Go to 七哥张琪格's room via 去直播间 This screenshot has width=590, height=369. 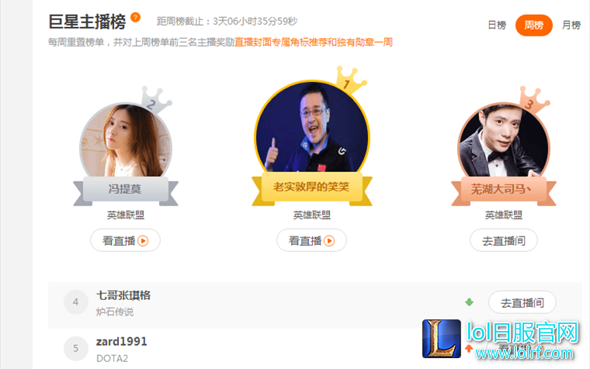click(x=522, y=302)
